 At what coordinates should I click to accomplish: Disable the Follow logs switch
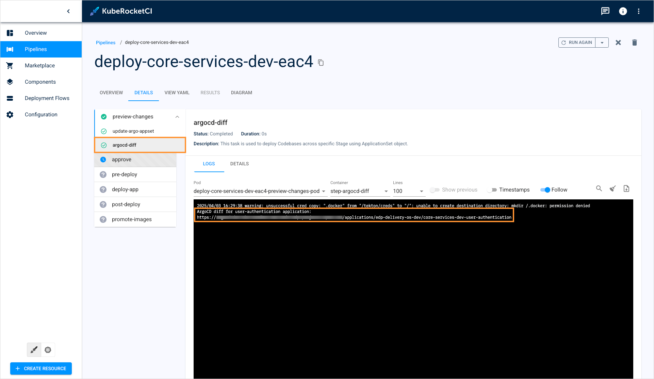tap(545, 190)
